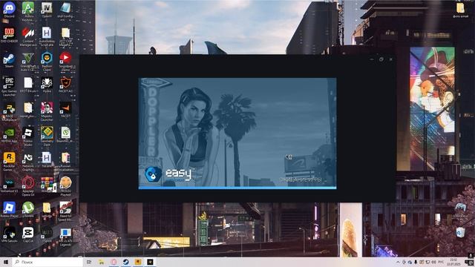Switch to the black launcher taskbar button
This screenshot has width=475, height=267.
point(150,262)
